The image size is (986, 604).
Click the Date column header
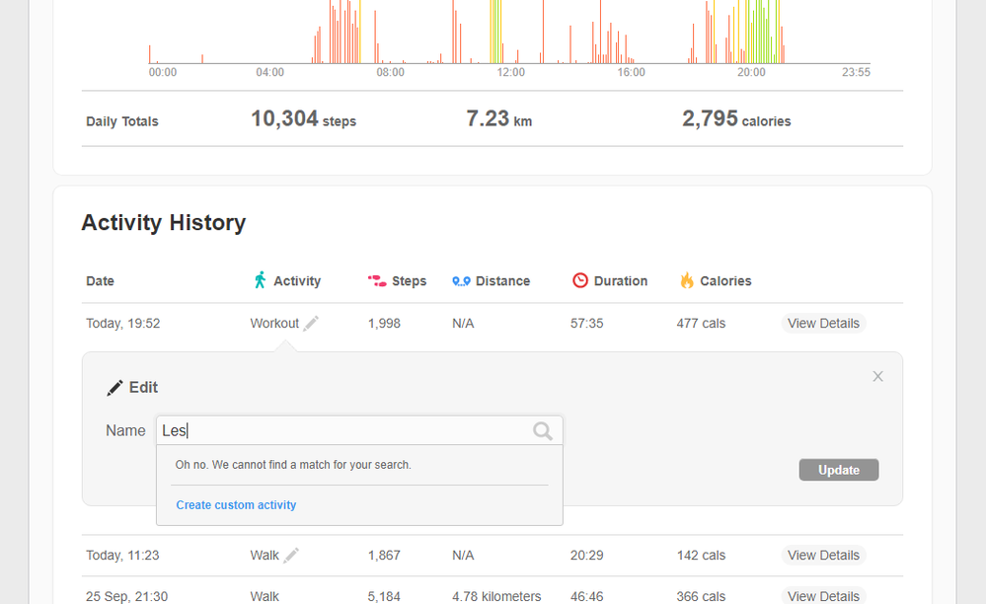[x=101, y=281]
